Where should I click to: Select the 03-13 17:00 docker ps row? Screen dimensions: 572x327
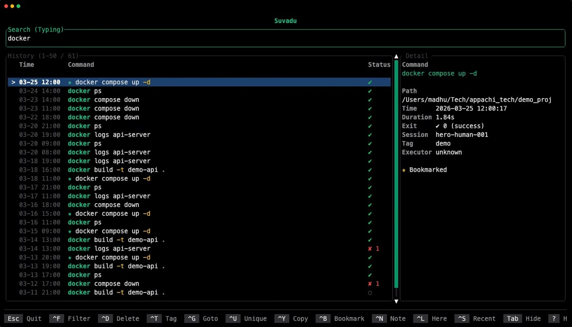click(x=199, y=275)
